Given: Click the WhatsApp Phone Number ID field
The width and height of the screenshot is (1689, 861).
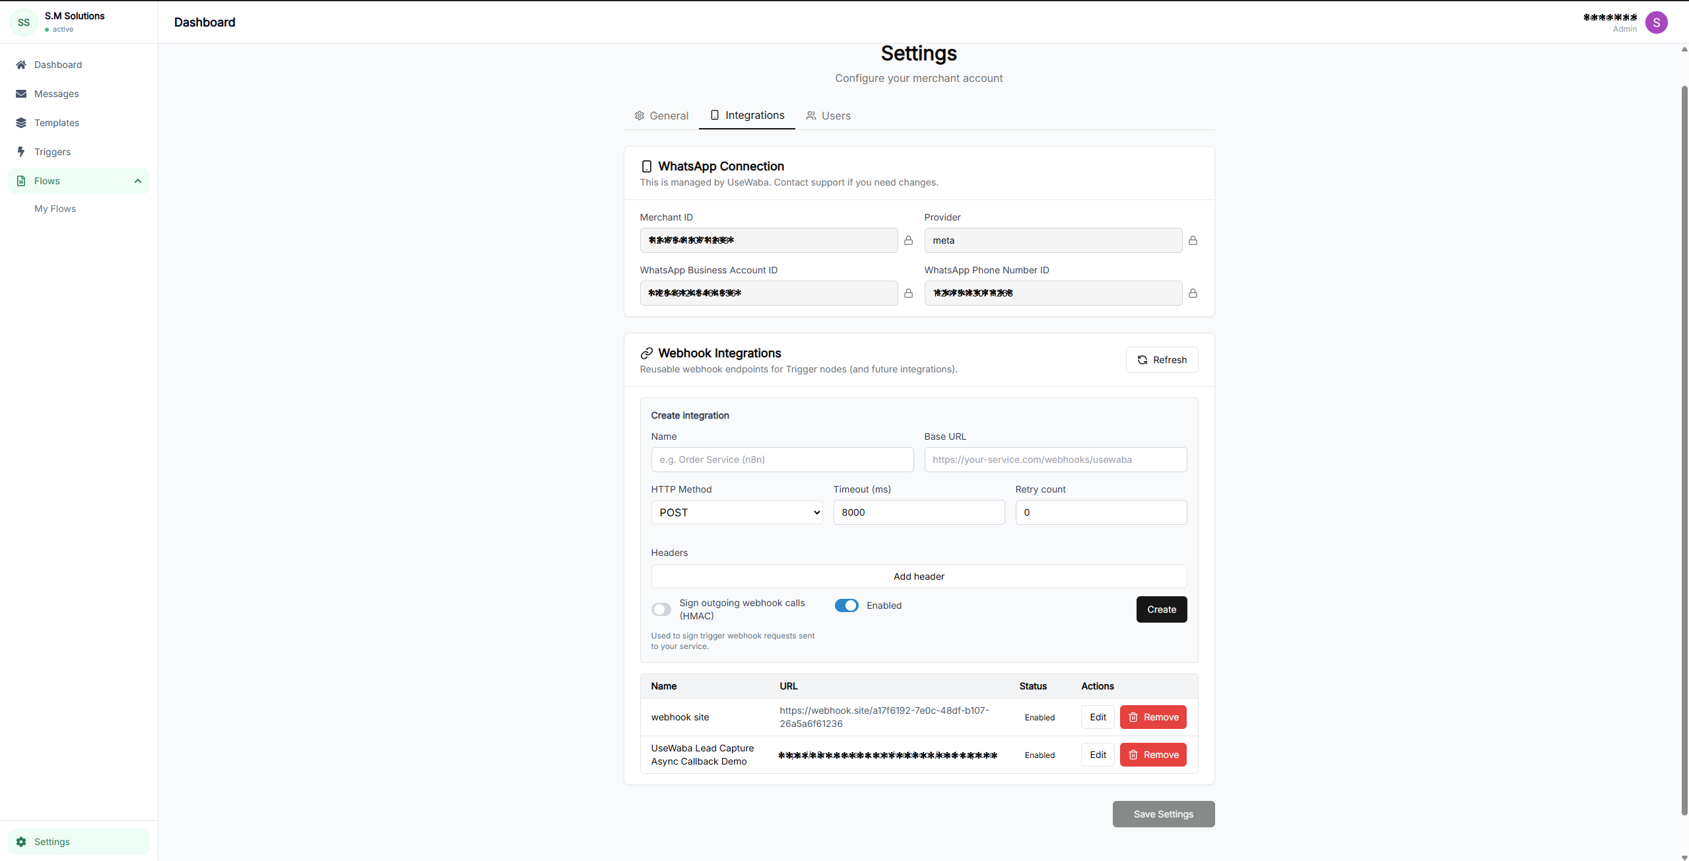Looking at the screenshot, I should (x=1053, y=293).
